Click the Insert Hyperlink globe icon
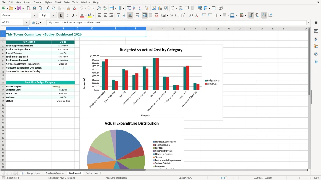321x180 pixels. [x=181, y=8]
